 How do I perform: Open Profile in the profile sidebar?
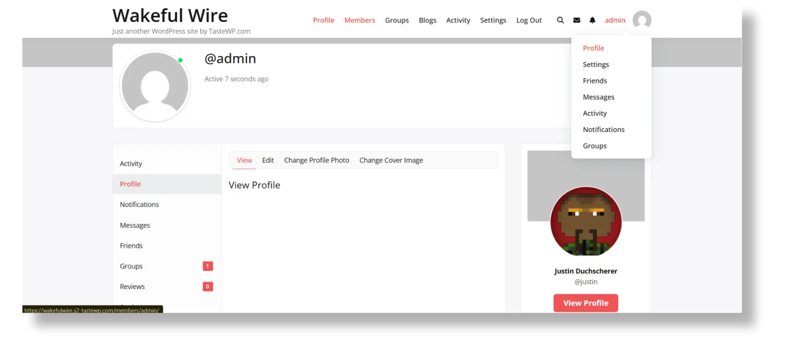(167, 184)
